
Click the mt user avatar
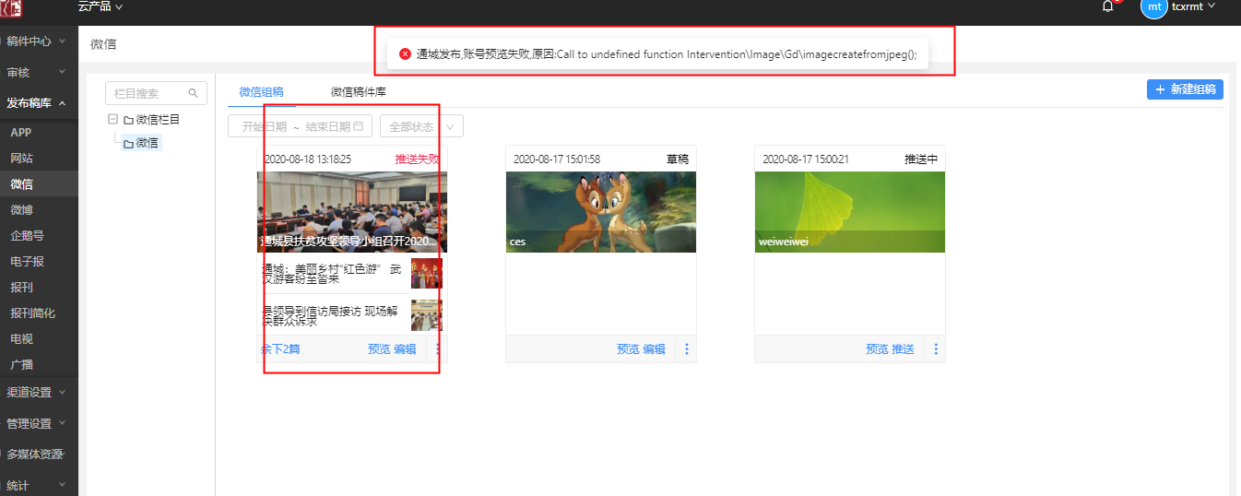[x=1153, y=6]
